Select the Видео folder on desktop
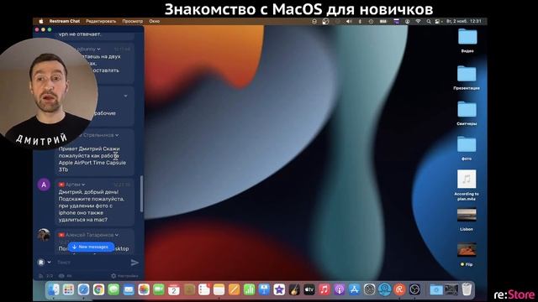Screen dimensions: 538x302 (x=467, y=41)
